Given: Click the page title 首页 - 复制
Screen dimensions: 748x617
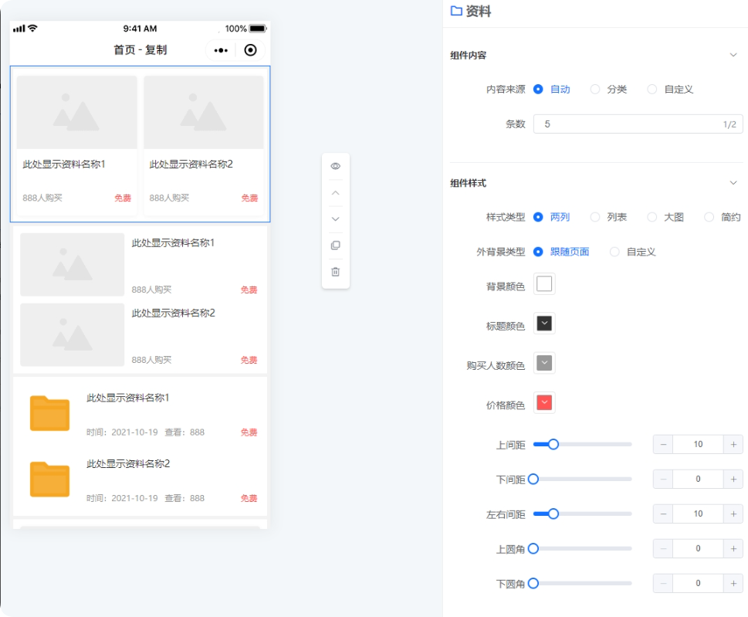Looking at the screenshot, I should tap(140, 49).
